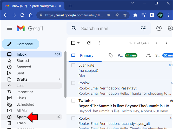
Task: Switch to the Primary tab
Action: point(85,55)
